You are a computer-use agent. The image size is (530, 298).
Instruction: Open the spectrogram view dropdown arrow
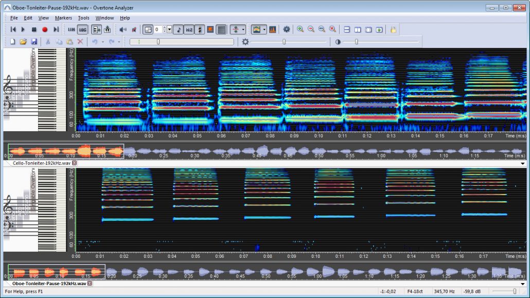(x=264, y=29)
